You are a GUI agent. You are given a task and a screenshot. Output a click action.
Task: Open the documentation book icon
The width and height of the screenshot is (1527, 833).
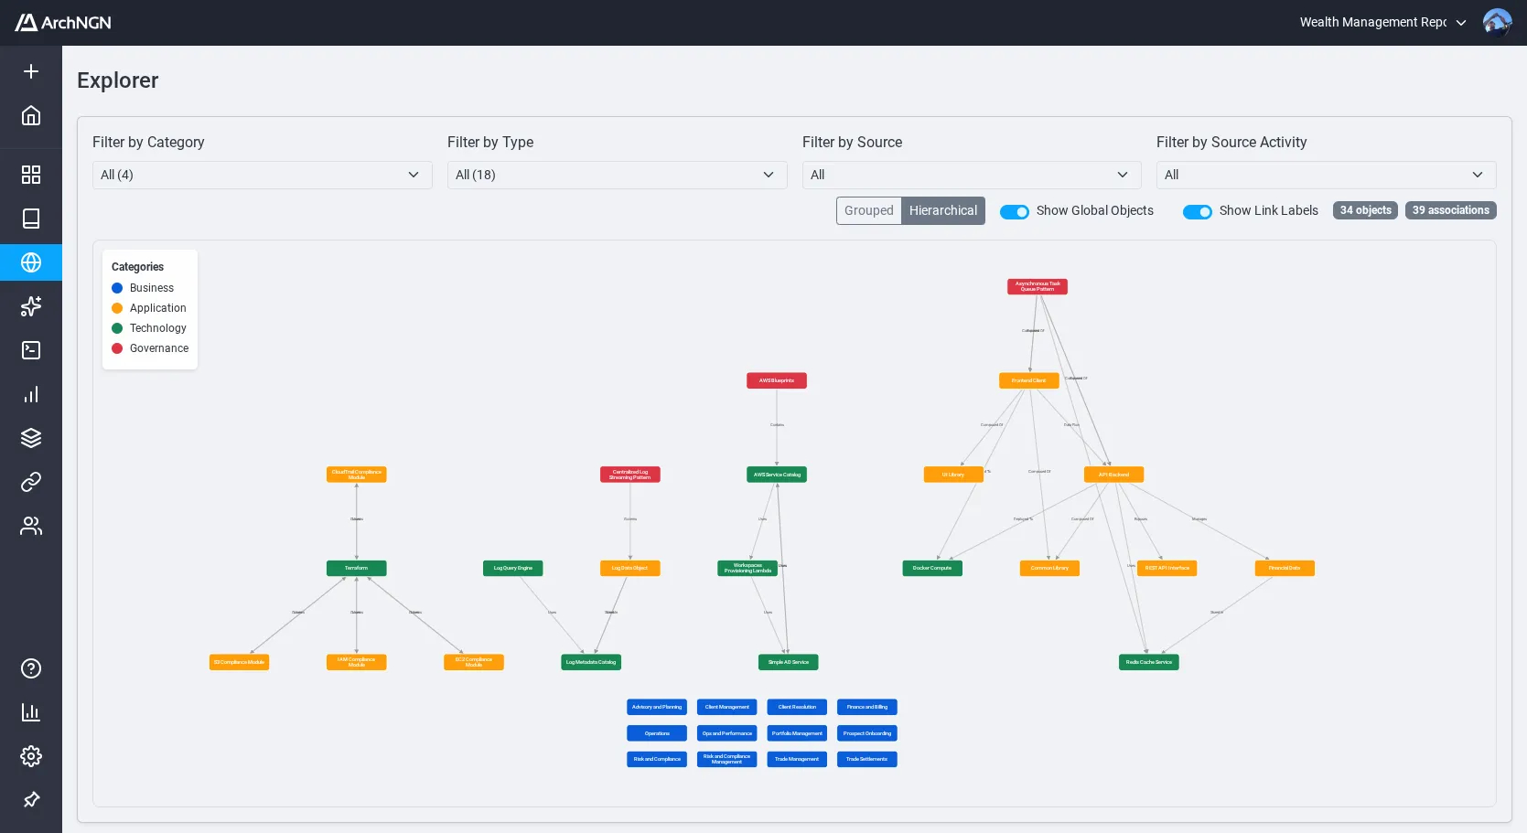click(x=31, y=218)
